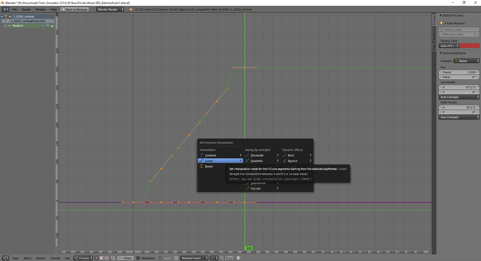Click the lifebuoy icon in graph header
Viewport: 481px width, 261px height.
tap(106, 258)
